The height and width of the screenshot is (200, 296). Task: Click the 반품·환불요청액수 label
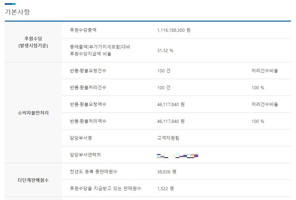tap(88, 104)
